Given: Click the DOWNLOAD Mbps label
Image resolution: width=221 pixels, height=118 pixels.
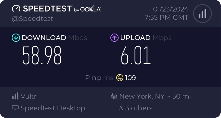Looking at the screenshot, I should click(x=54, y=38).
